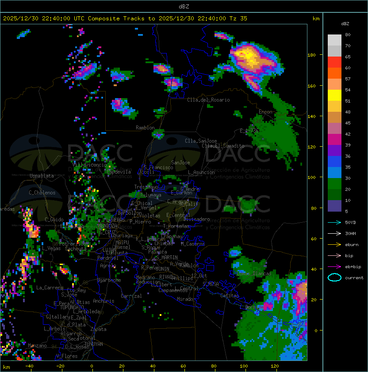Image resolution: width=368 pixels, height=372 pixels.
Task: Click the legend dBZ value 5
Action: click(x=346, y=211)
